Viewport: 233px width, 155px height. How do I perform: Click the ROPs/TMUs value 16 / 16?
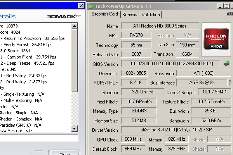pos(134,83)
